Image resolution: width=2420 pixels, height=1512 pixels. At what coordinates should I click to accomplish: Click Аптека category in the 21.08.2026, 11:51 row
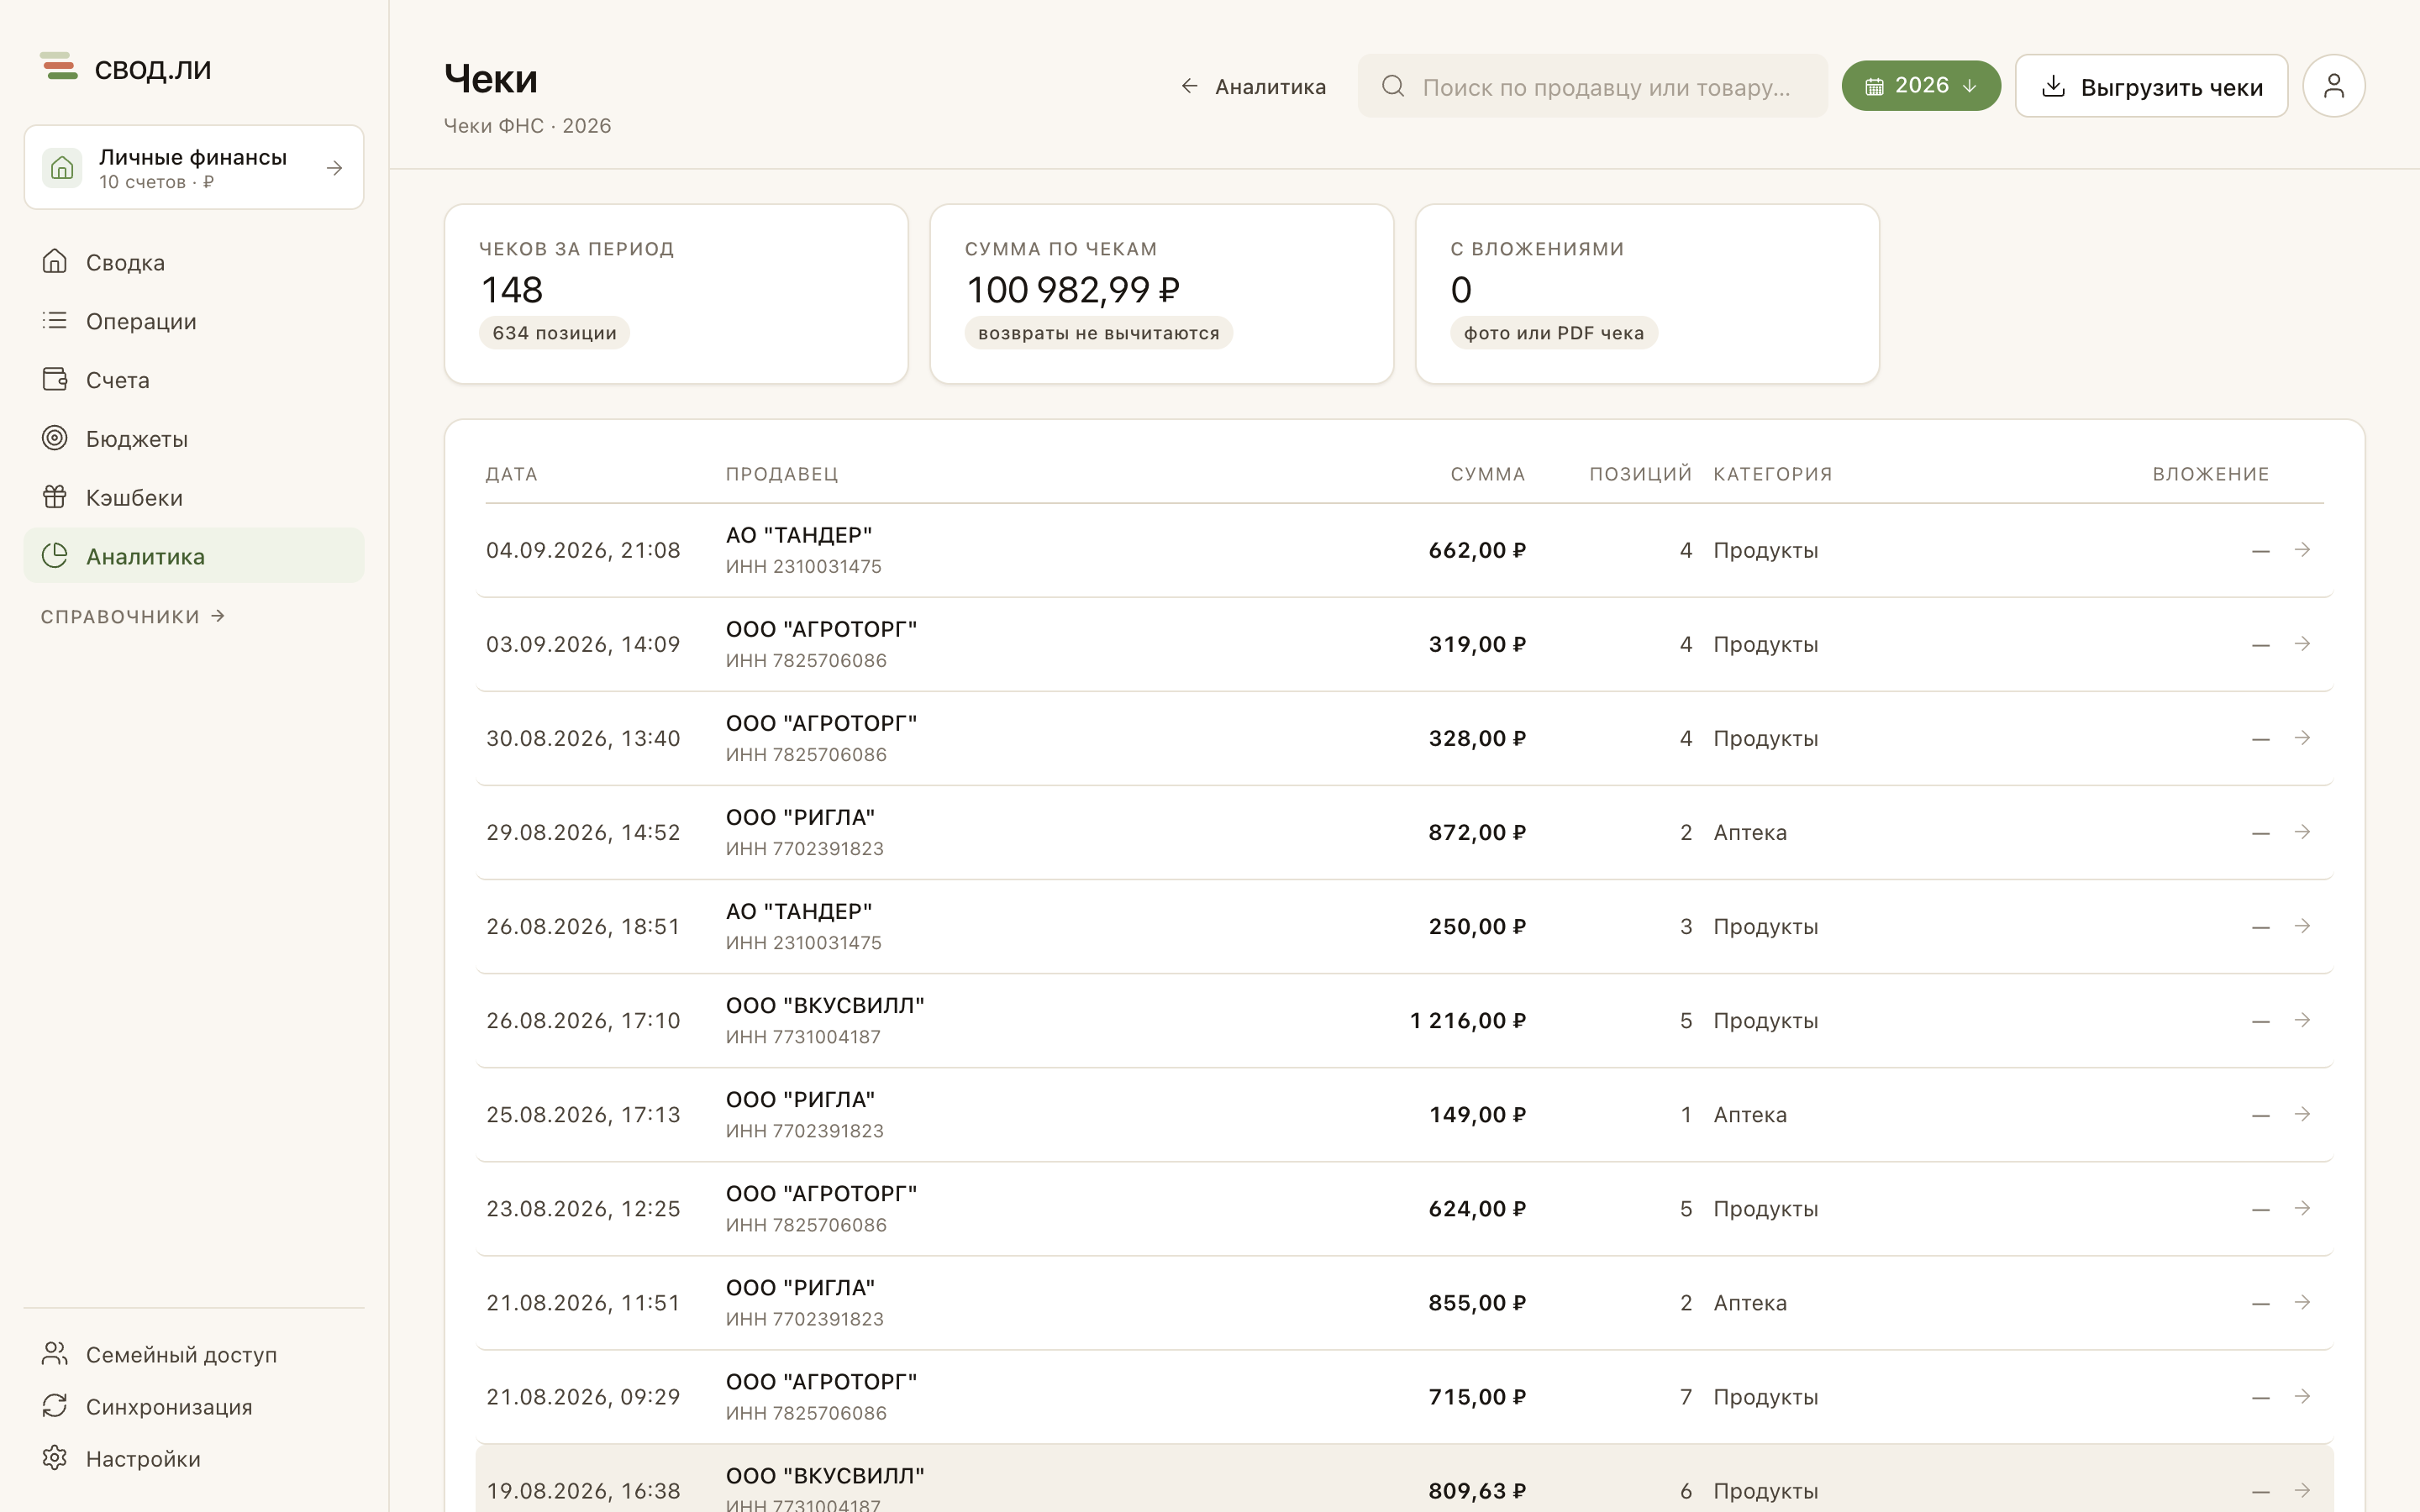pyautogui.click(x=1750, y=1302)
